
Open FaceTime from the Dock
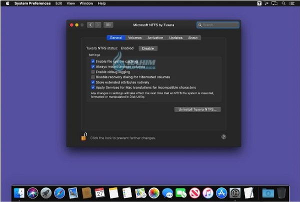point(181,193)
